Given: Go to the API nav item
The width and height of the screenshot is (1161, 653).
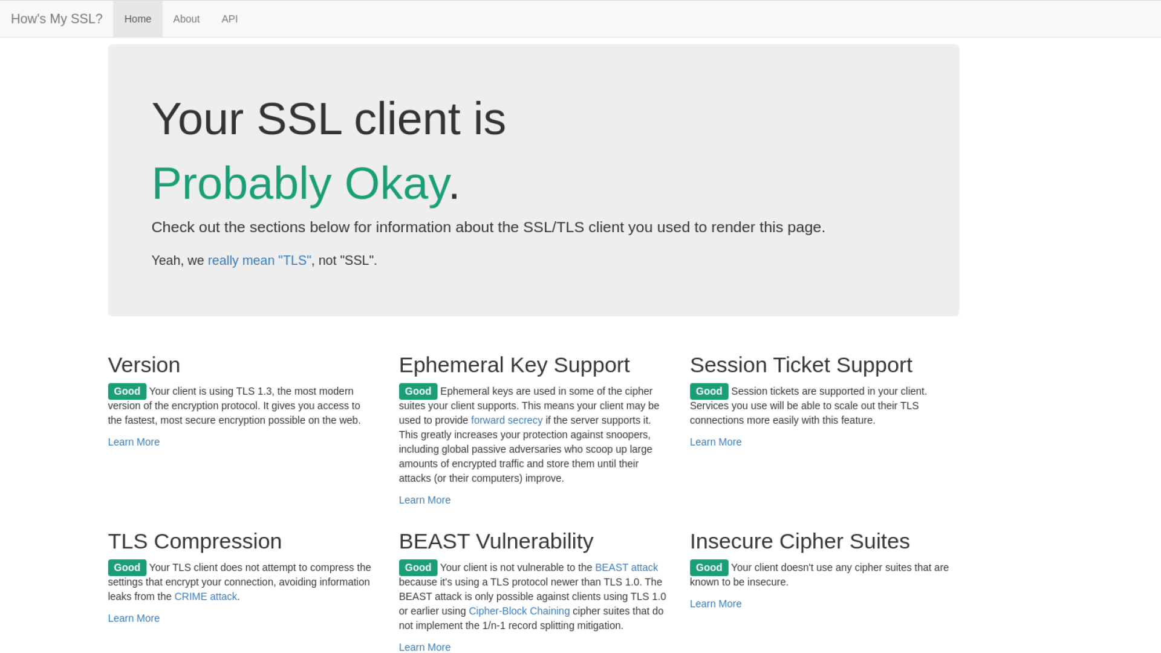Looking at the screenshot, I should click(x=229, y=19).
